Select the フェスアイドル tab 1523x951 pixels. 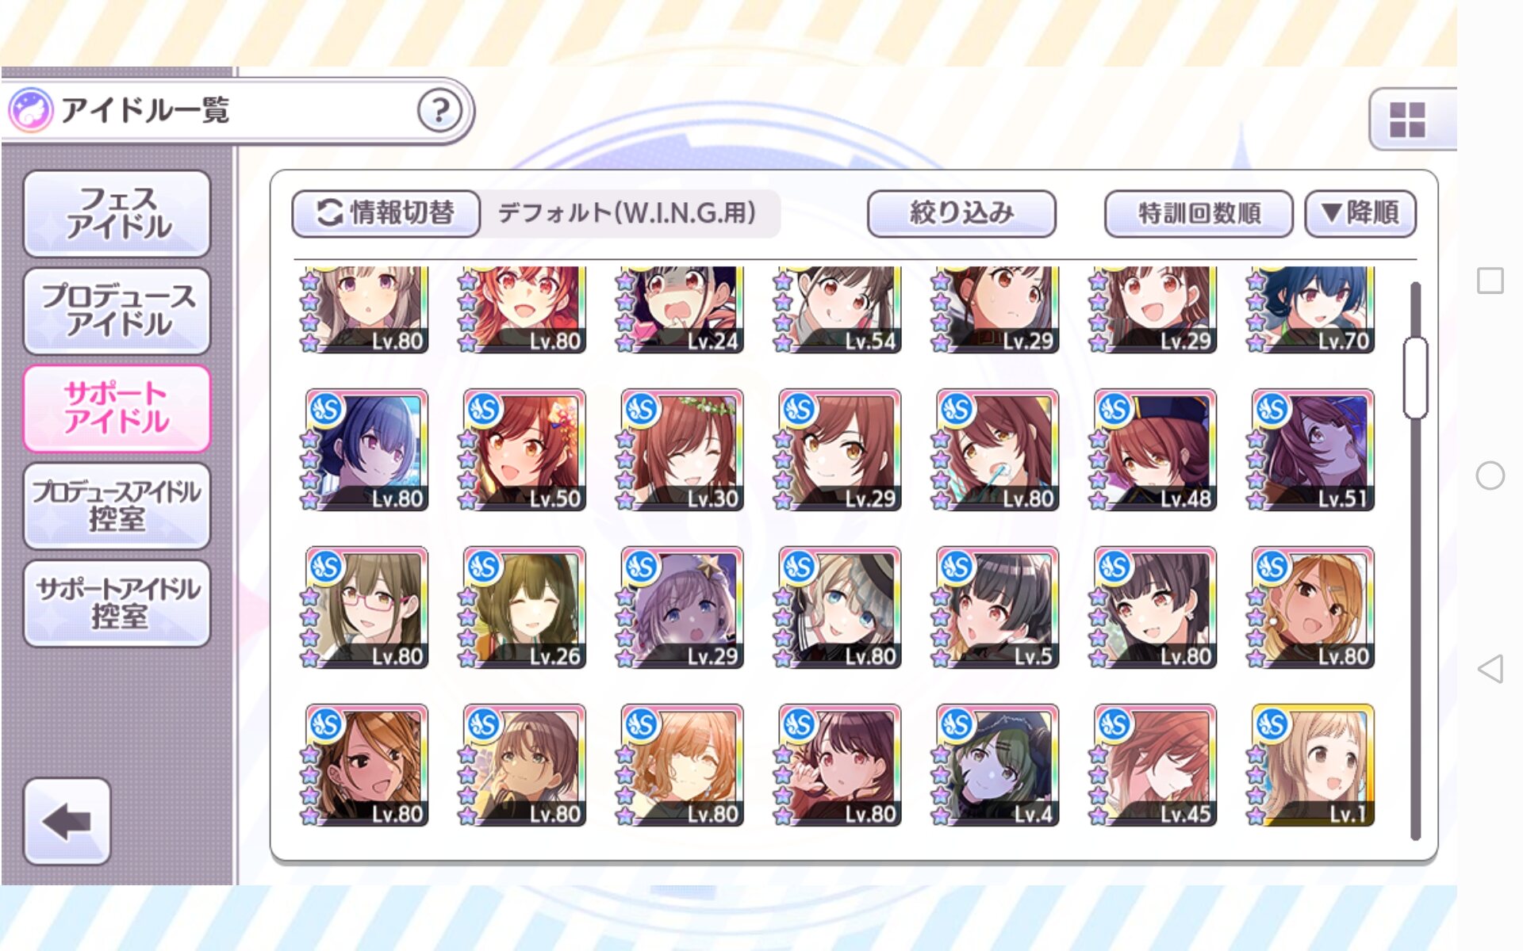pos(117,213)
